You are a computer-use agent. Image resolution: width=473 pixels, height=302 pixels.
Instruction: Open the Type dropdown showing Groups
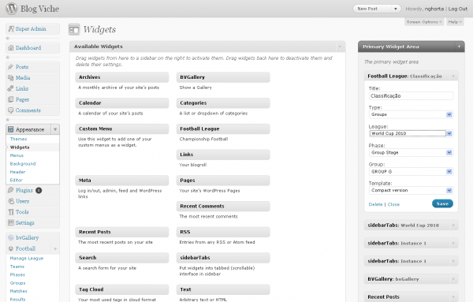pyautogui.click(x=411, y=114)
